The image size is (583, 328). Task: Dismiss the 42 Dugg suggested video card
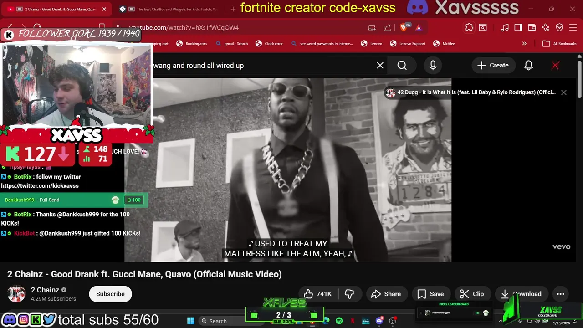[x=564, y=92]
